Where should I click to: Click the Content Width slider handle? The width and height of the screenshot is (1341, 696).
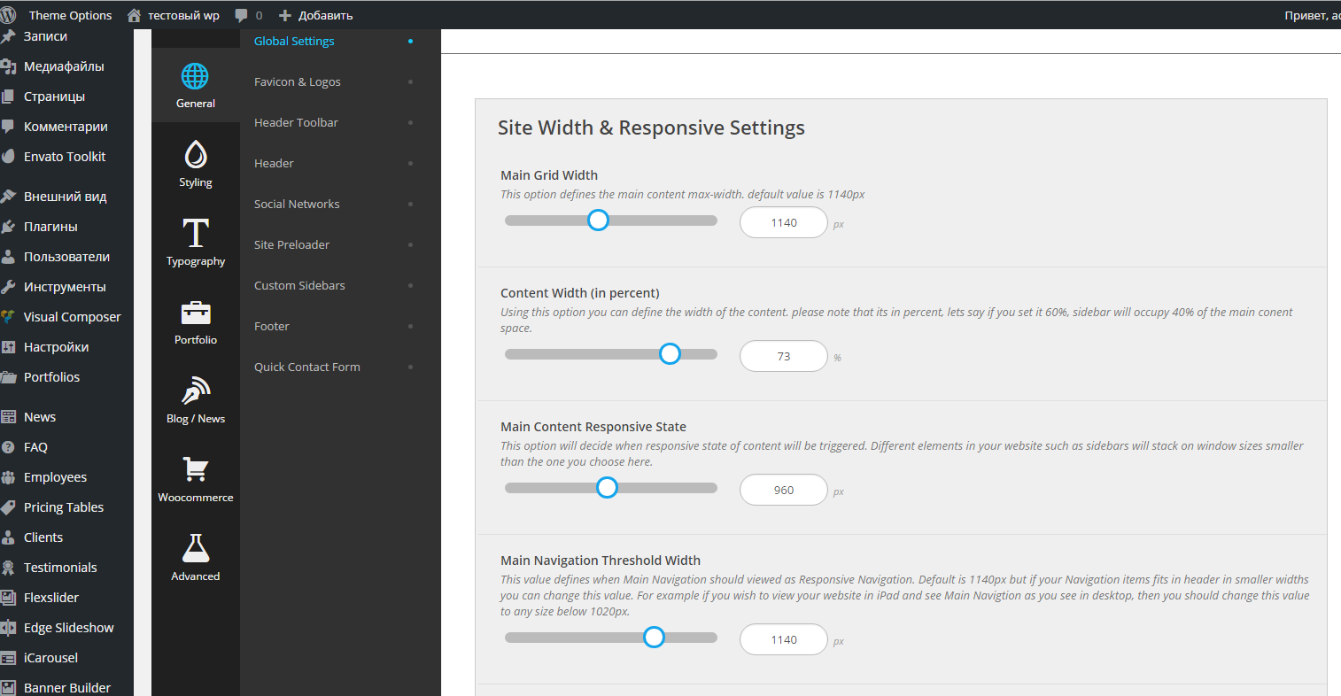point(670,354)
